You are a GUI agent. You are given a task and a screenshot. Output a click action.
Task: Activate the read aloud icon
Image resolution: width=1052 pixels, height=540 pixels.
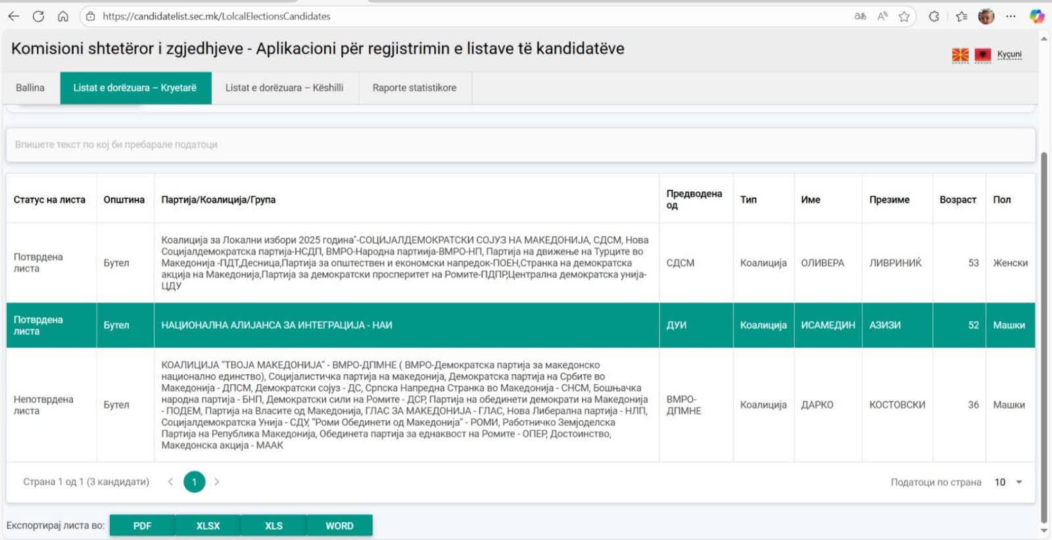882,16
